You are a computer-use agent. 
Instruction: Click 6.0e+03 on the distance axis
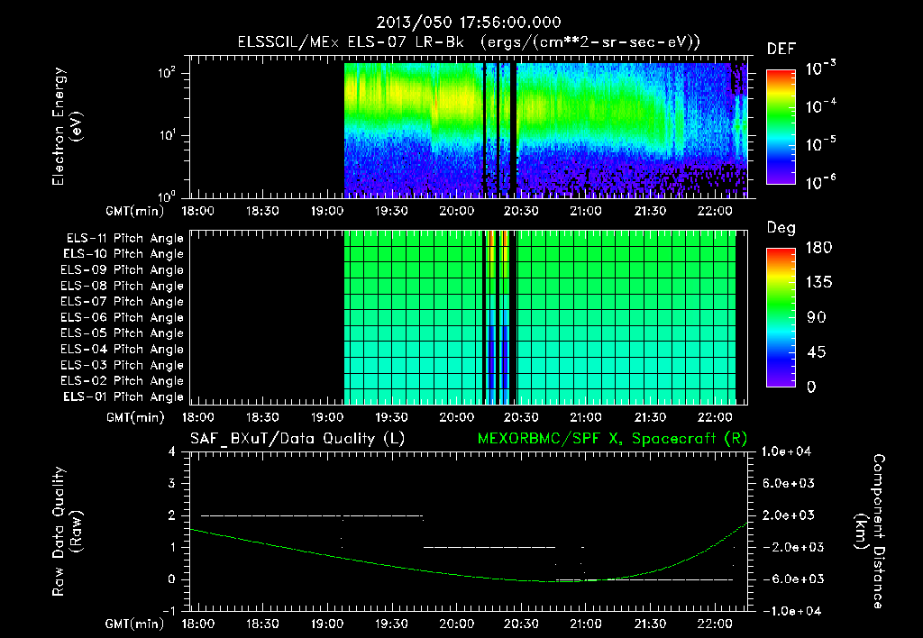pyautogui.click(x=790, y=484)
